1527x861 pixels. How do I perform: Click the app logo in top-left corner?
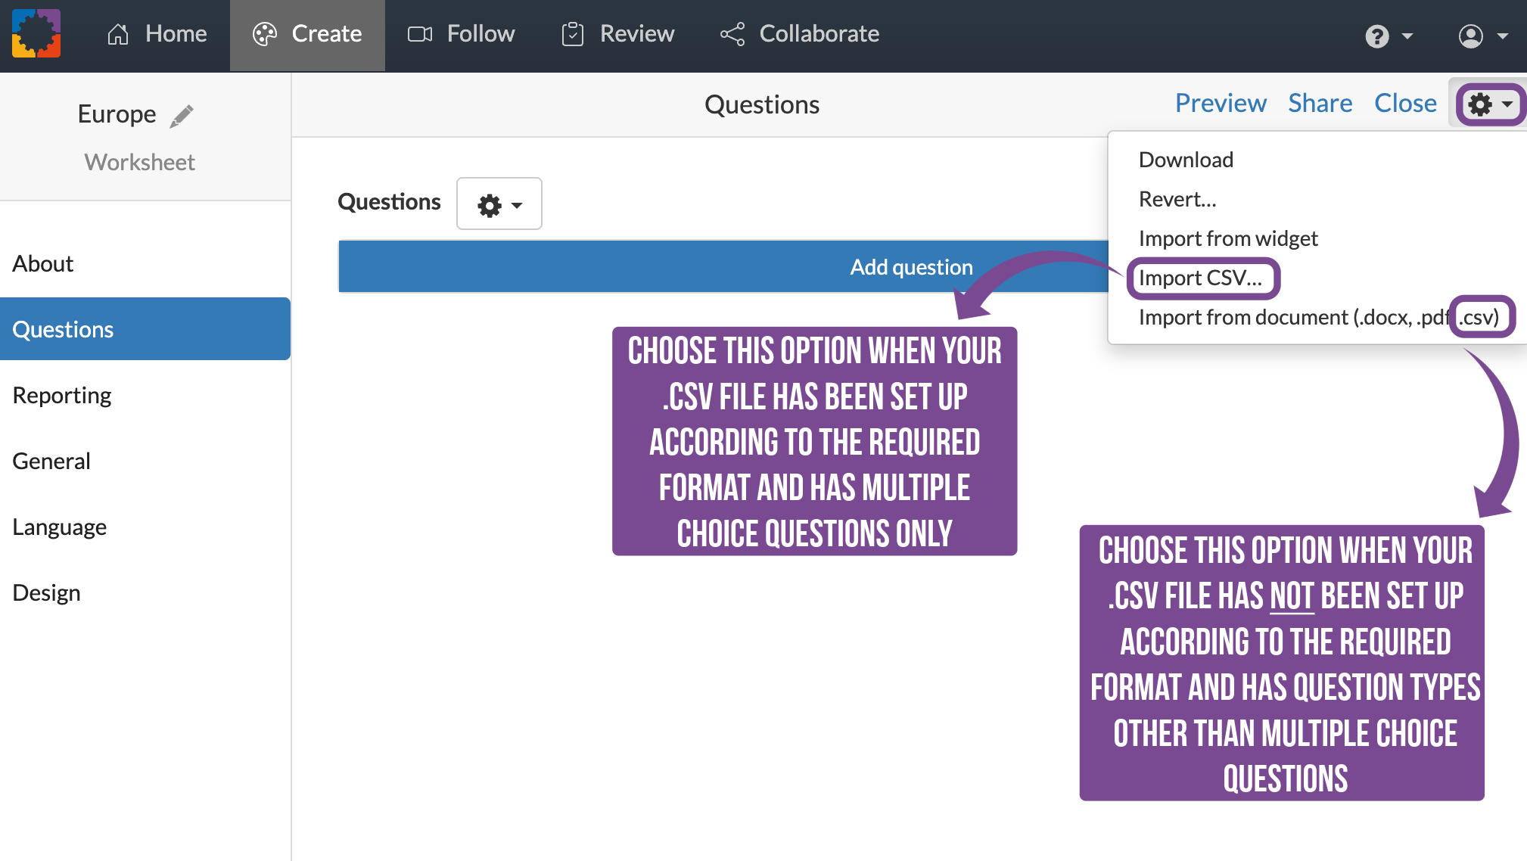coord(36,33)
